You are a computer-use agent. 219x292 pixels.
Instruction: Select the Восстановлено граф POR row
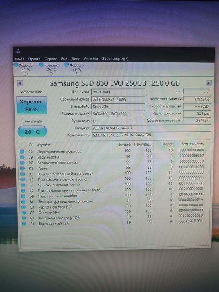coord(112,217)
